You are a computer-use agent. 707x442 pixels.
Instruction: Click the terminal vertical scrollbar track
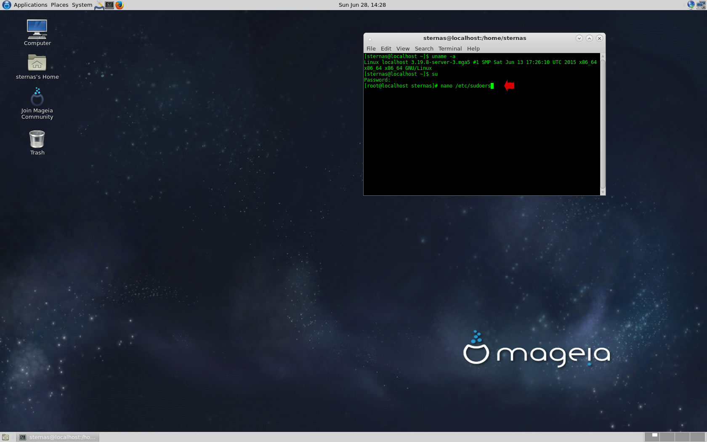click(x=603, y=124)
